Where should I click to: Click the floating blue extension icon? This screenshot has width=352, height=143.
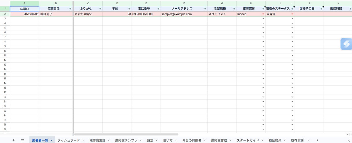346,44
